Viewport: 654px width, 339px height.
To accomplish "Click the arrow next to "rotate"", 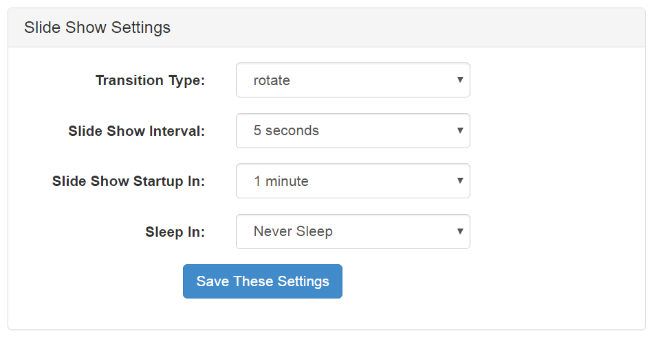I will pyautogui.click(x=460, y=80).
